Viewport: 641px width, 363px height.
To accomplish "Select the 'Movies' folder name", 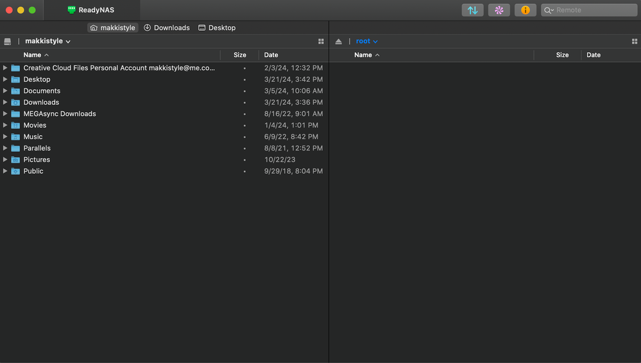I will pyautogui.click(x=35, y=125).
